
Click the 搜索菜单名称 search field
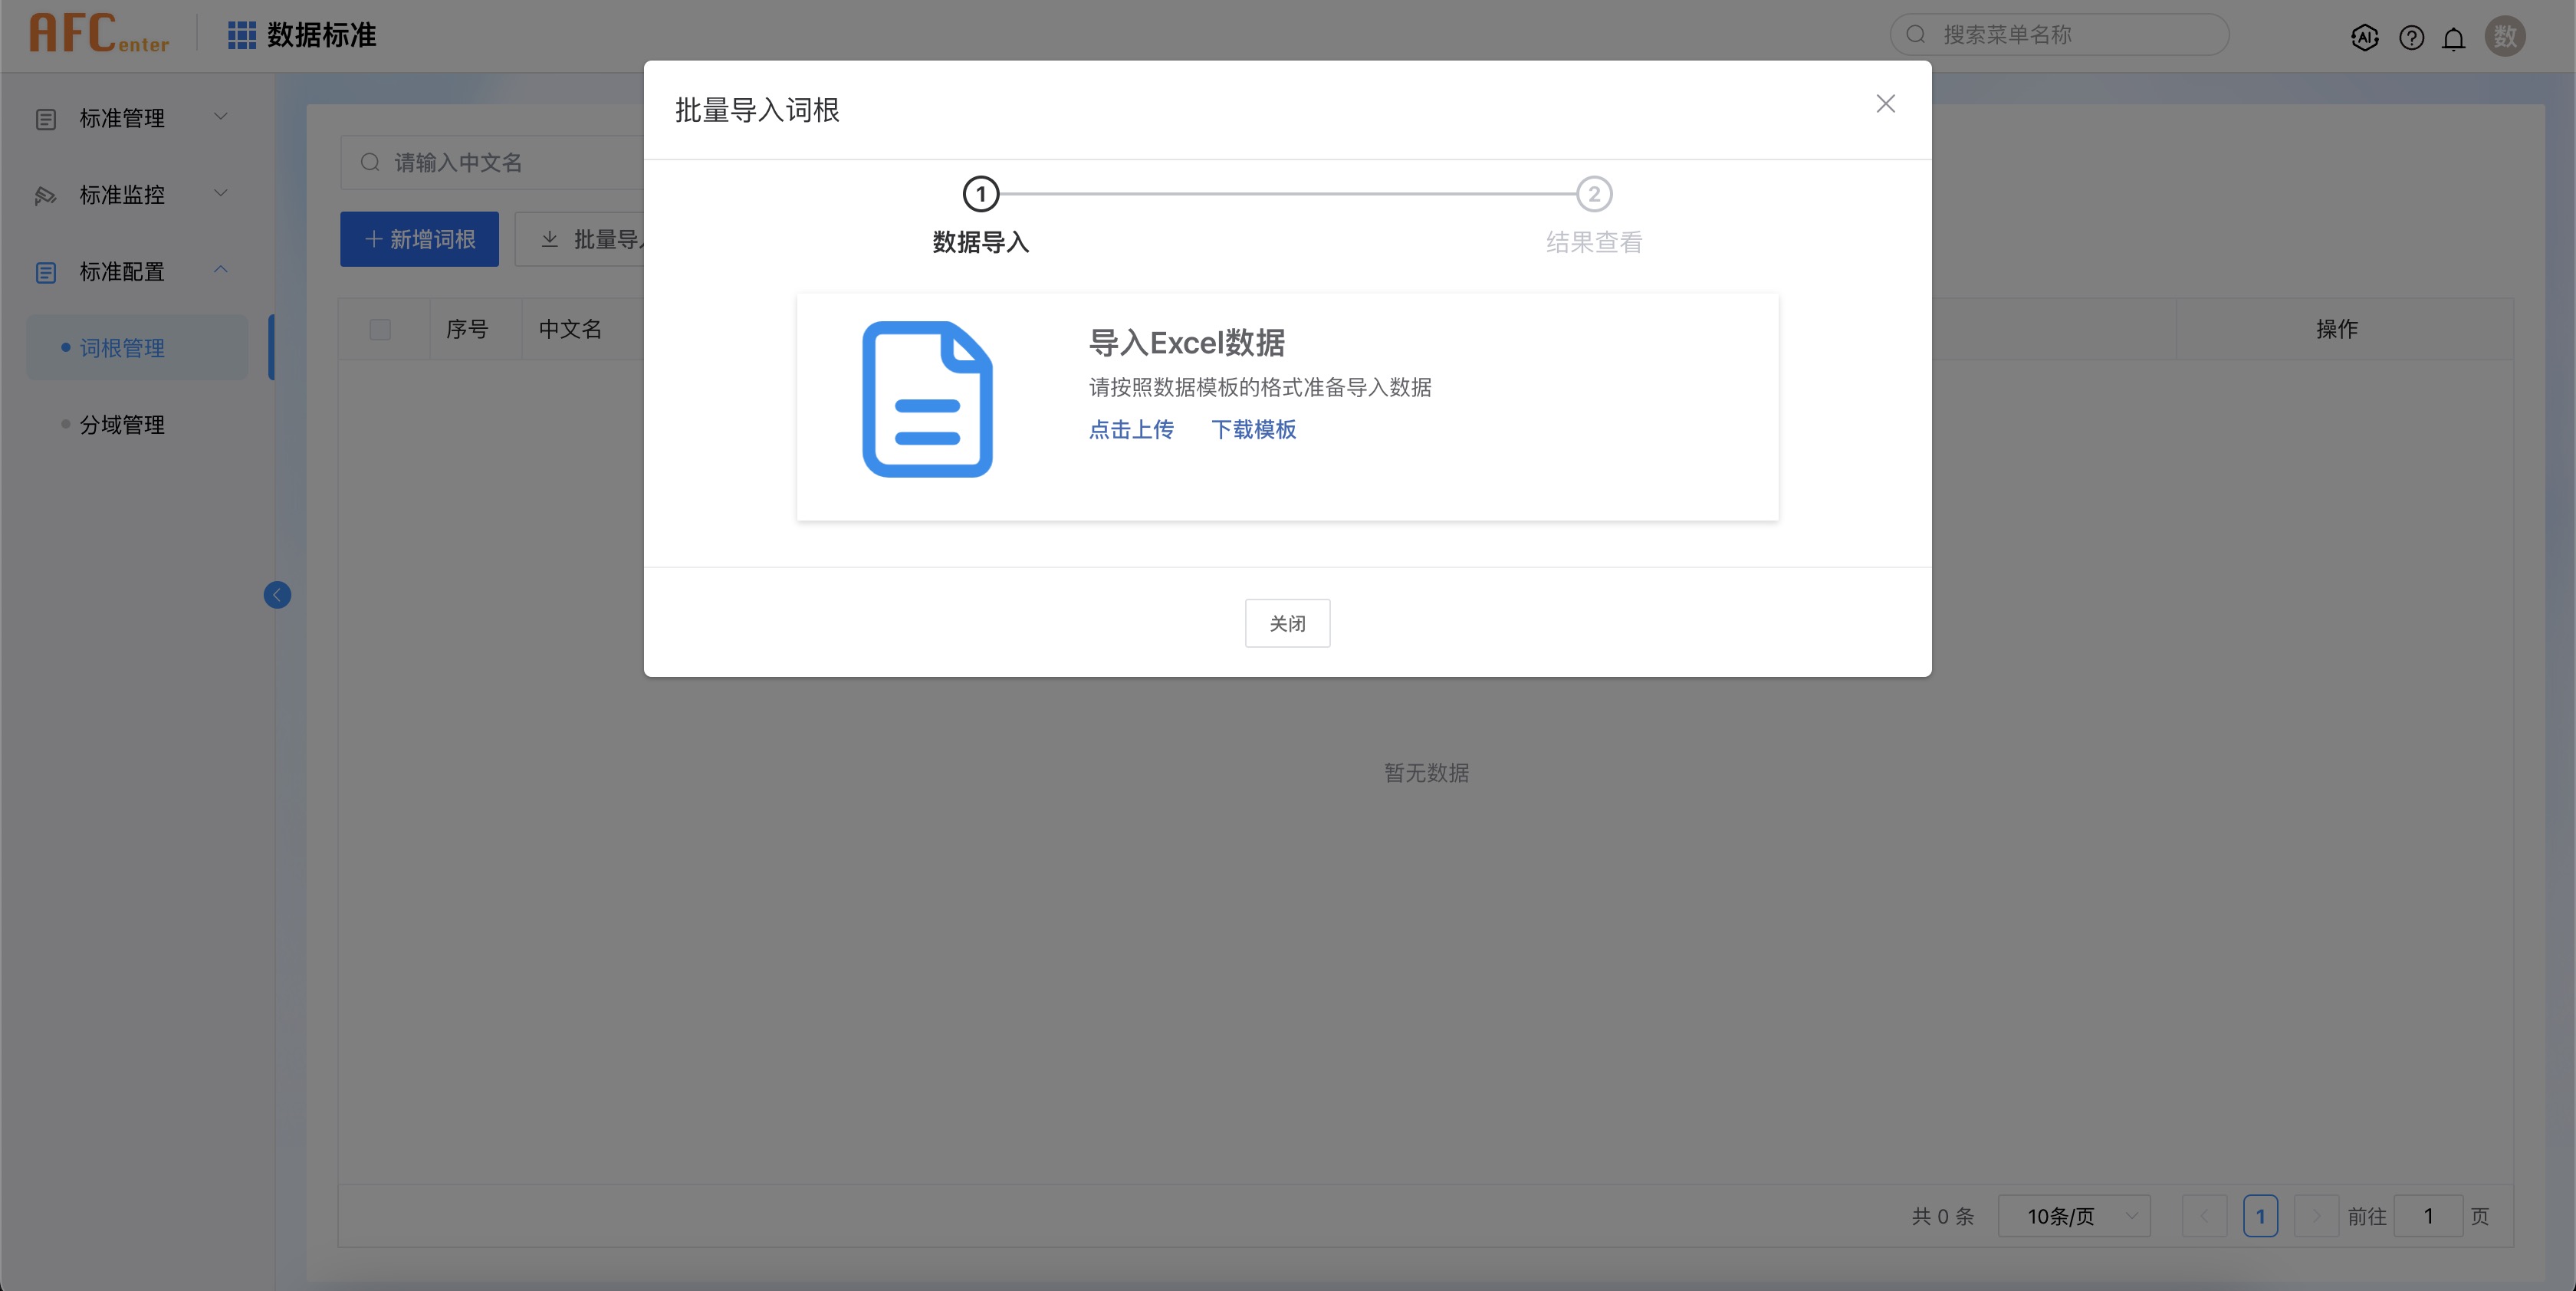(2060, 35)
